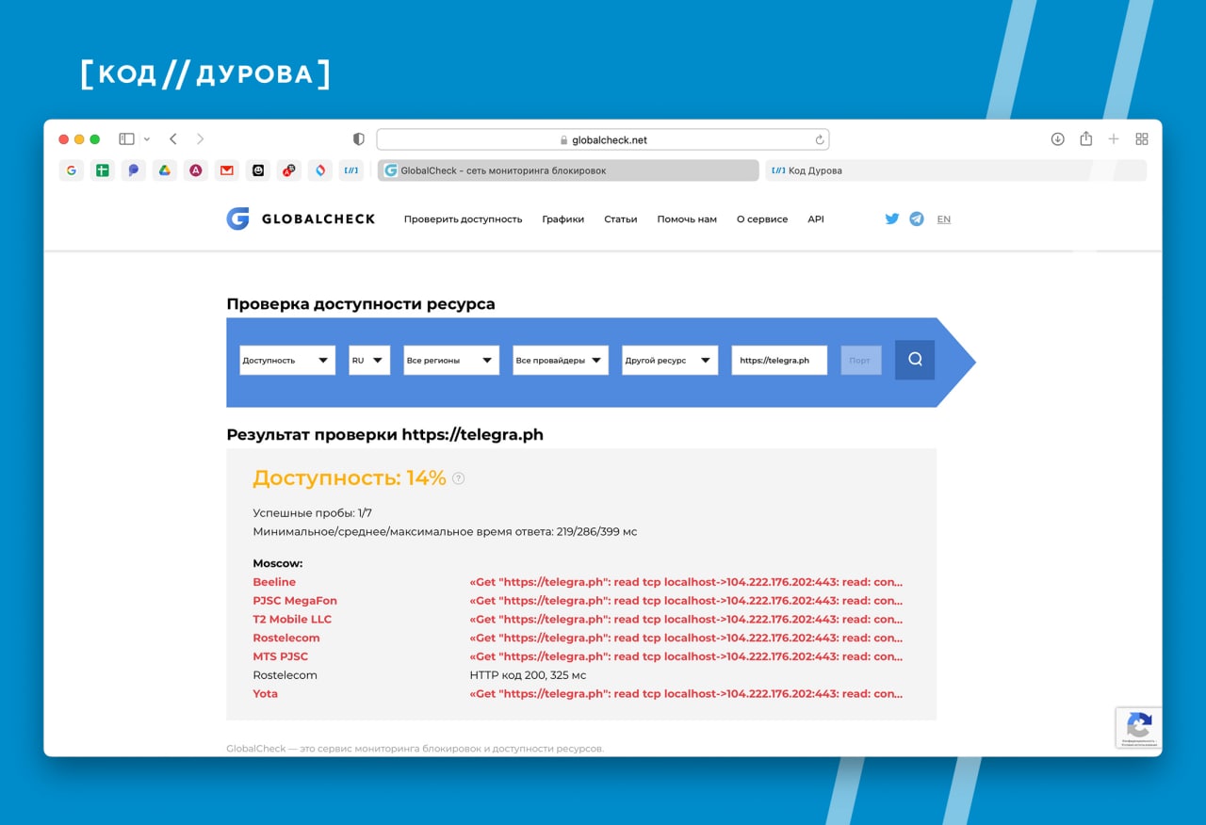1206x825 pixels.
Task: Click the HTTP код 200, 325 мс result
Action: pyautogui.click(x=528, y=675)
